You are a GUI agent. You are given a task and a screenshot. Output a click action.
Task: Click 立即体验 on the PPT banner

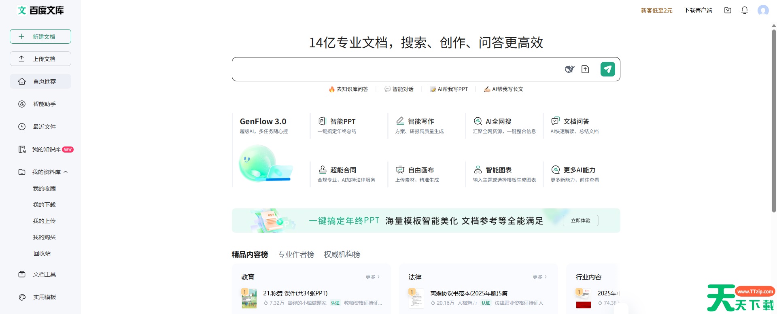coord(580,221)
